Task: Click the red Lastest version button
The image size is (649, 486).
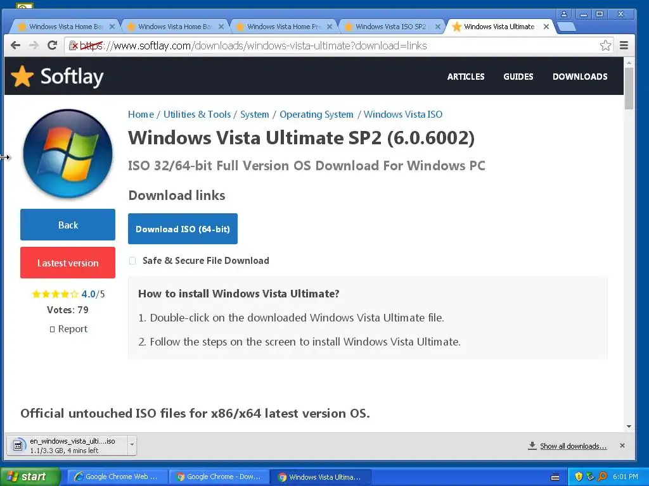Action: [x=68, y=263]
